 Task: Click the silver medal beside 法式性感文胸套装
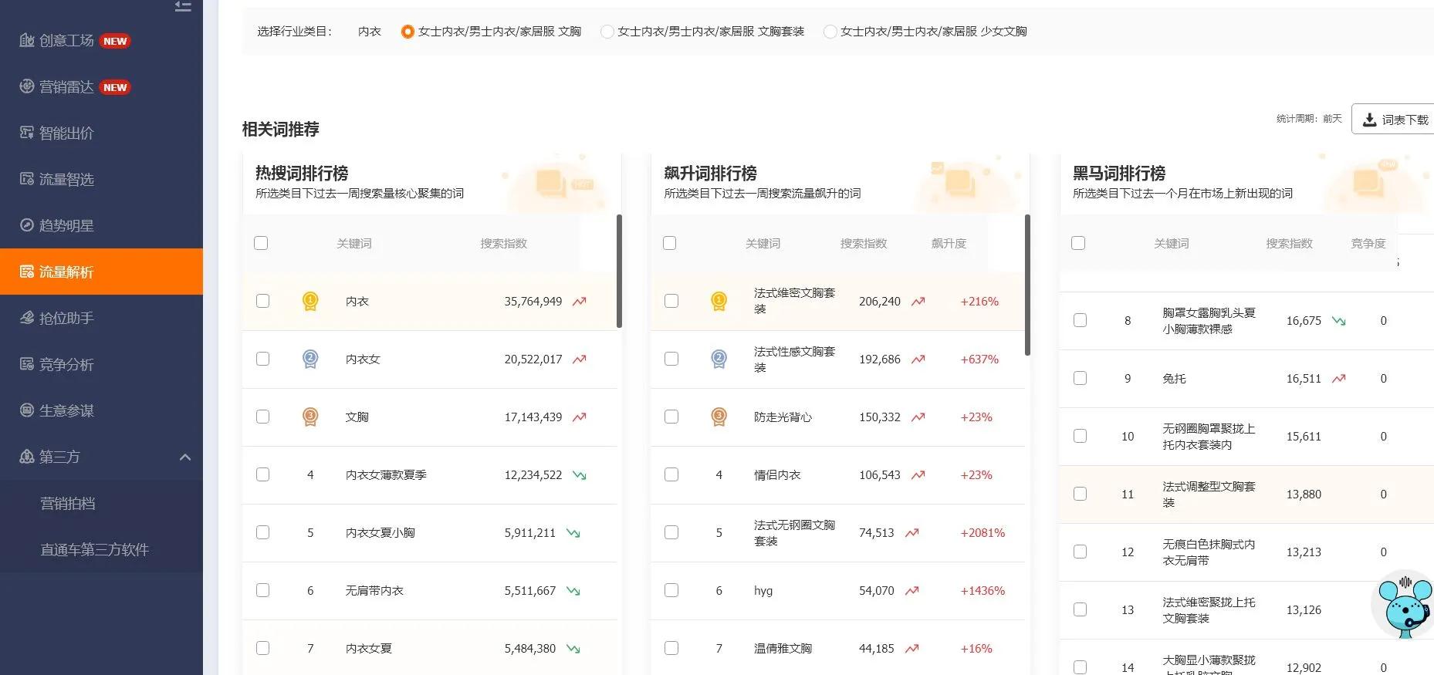719,359
